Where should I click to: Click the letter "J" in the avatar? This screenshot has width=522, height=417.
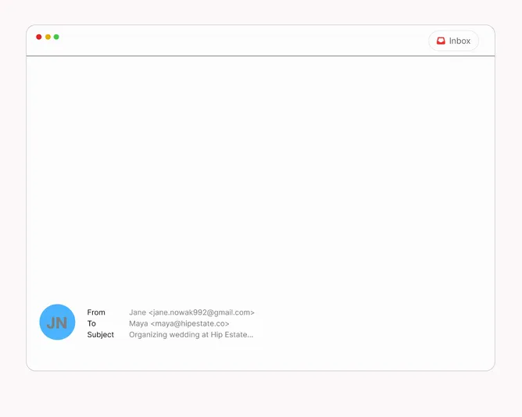52,323
